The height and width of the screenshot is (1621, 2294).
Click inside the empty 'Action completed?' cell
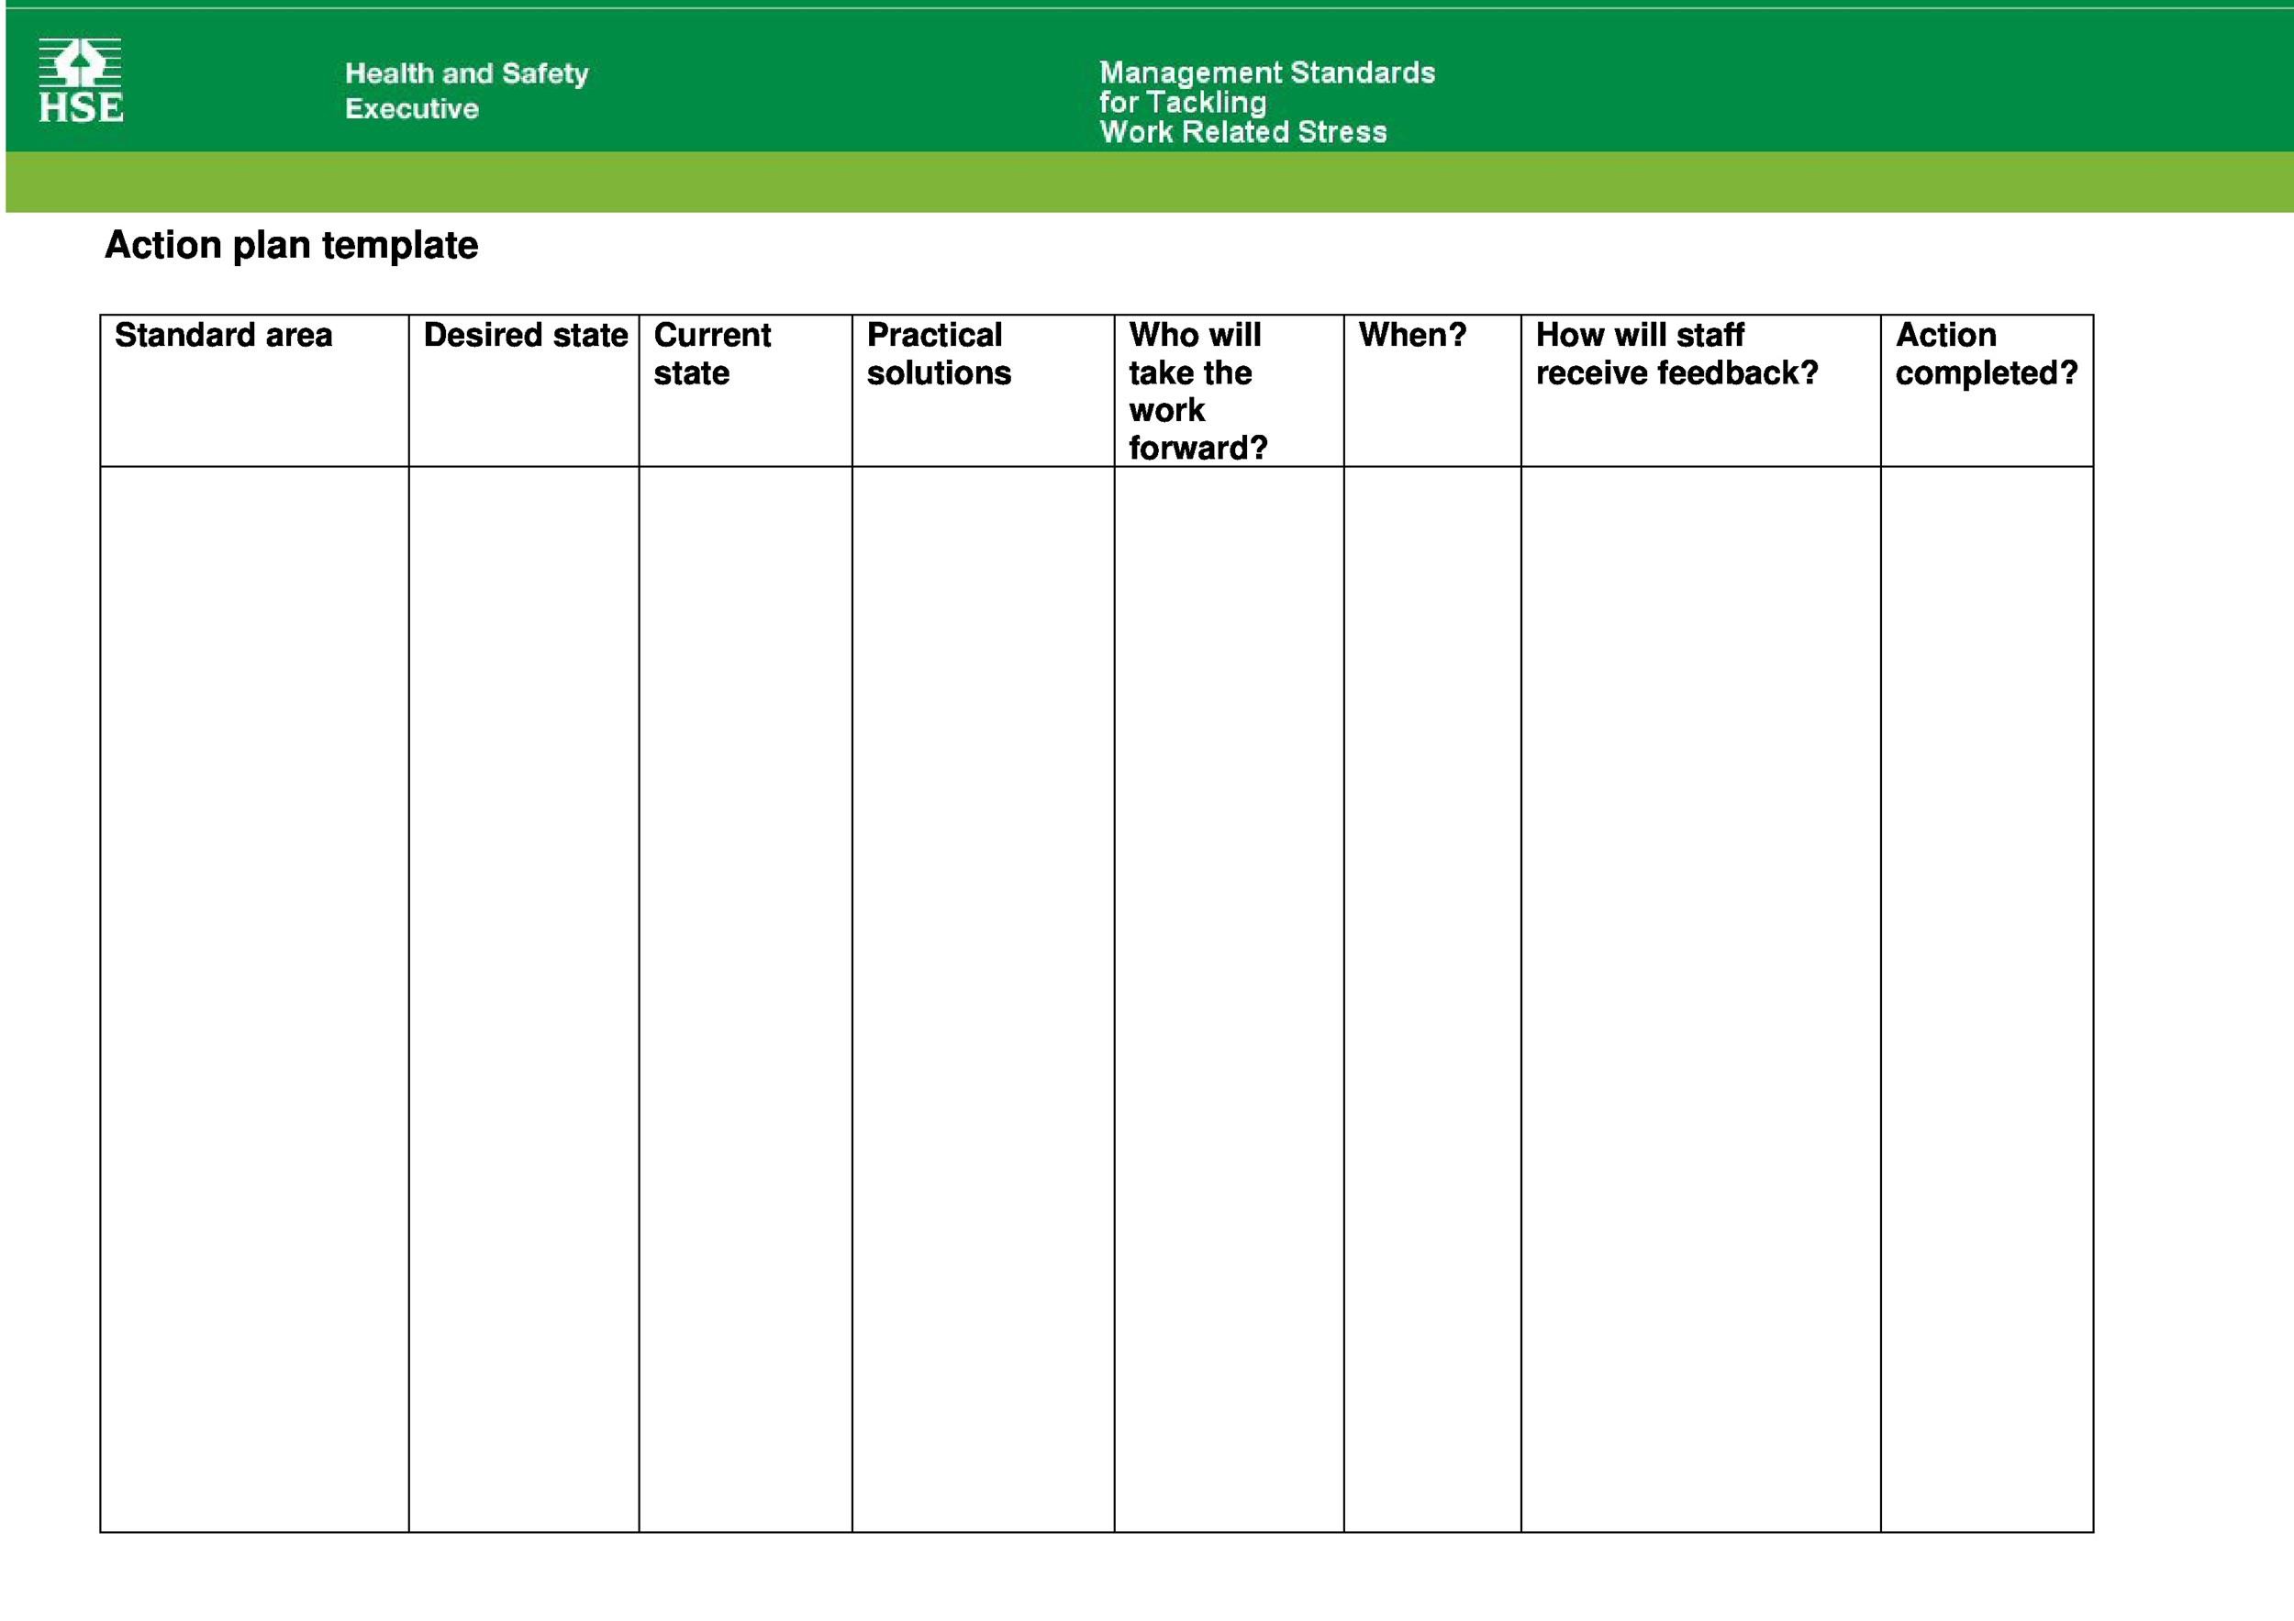1988,999
